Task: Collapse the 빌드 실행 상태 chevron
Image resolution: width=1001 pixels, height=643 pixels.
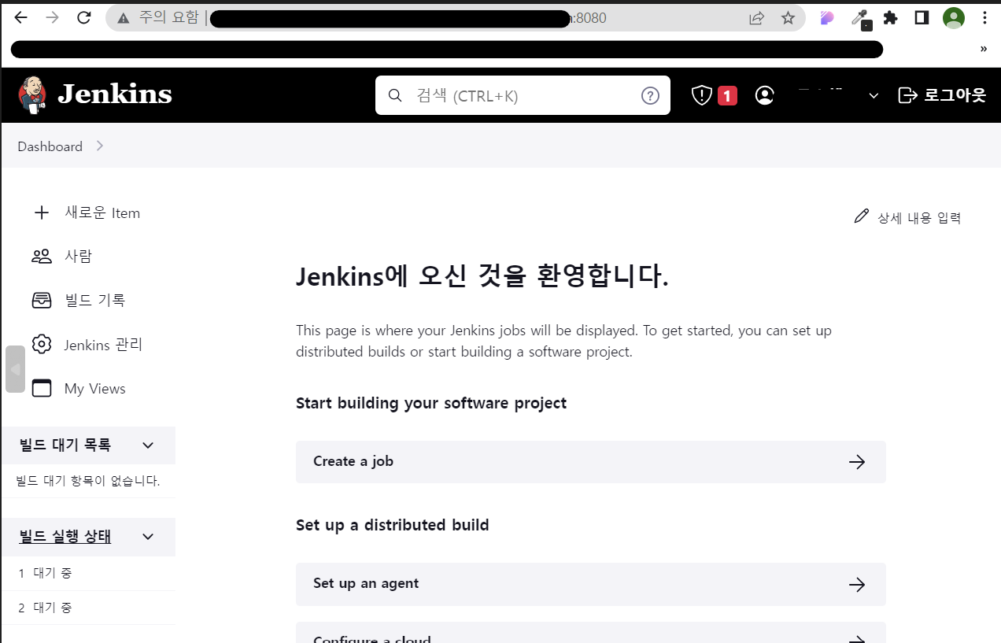Action: pos(148,537)
